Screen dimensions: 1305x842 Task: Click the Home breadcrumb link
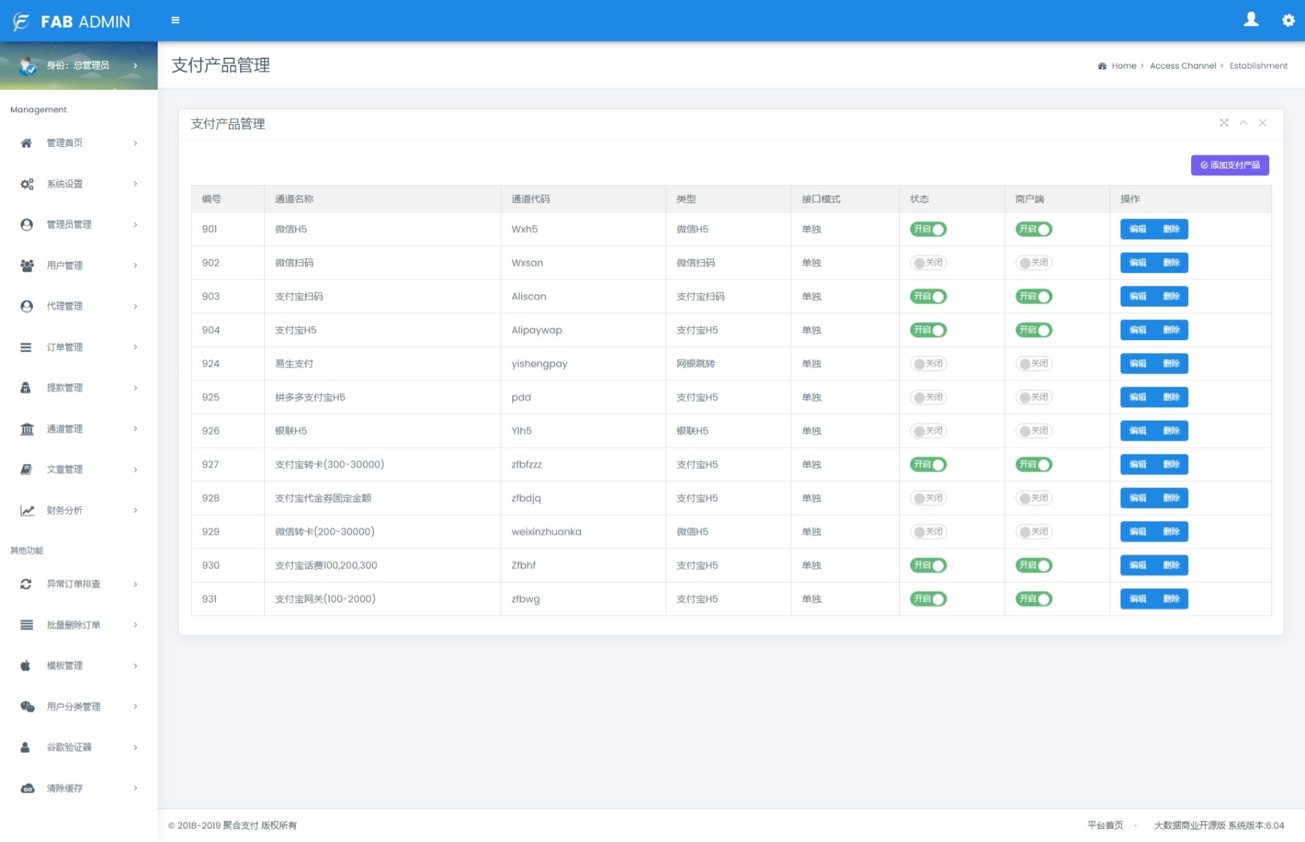click(x=1123, y=66)
